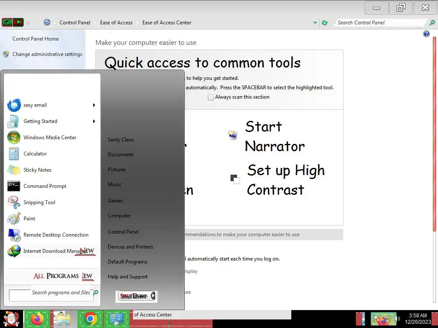
Task: Click the Start Narrator link
Action: coord(275,136)
